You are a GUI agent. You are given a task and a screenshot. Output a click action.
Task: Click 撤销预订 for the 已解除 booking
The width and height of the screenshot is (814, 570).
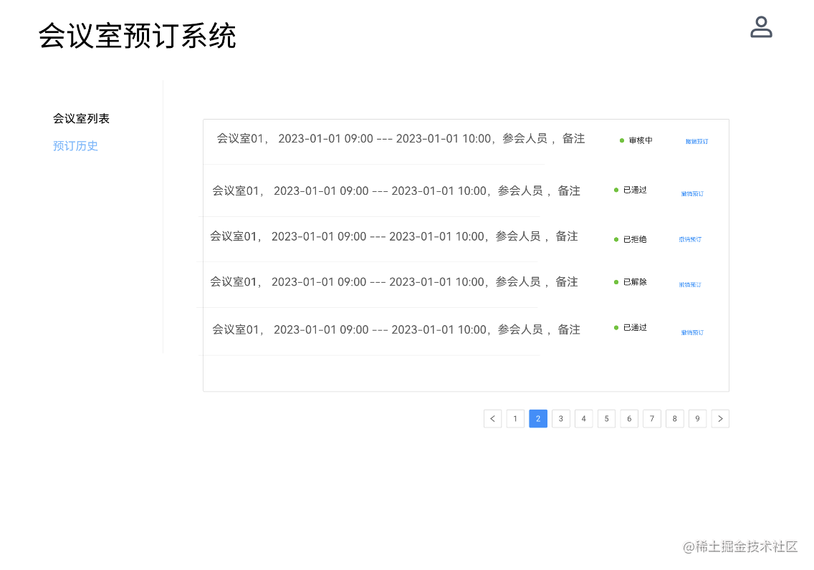(690, 285)
